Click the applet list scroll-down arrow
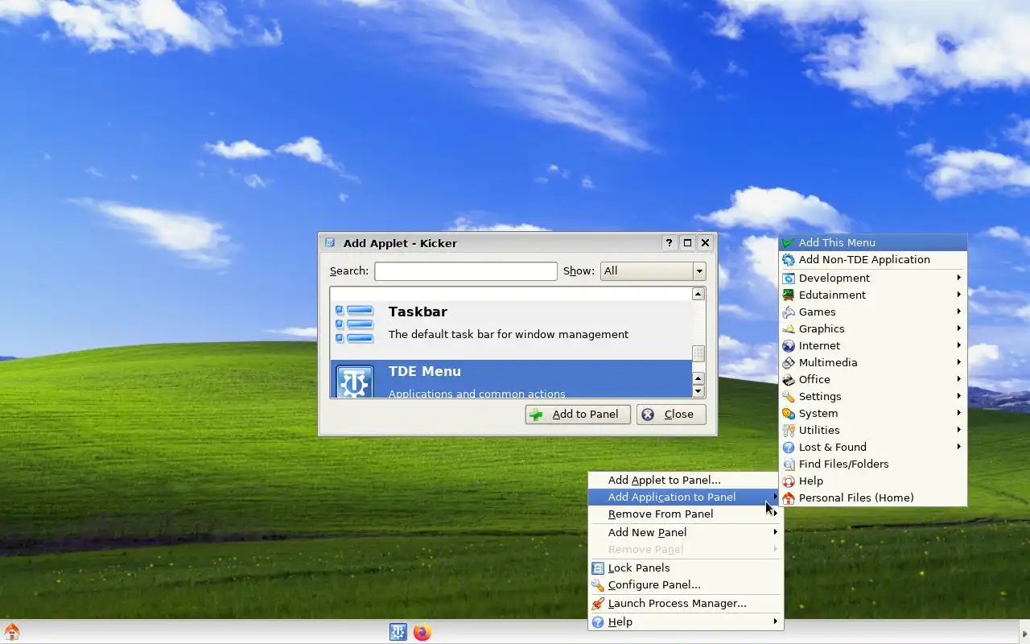 click(698, 391)
